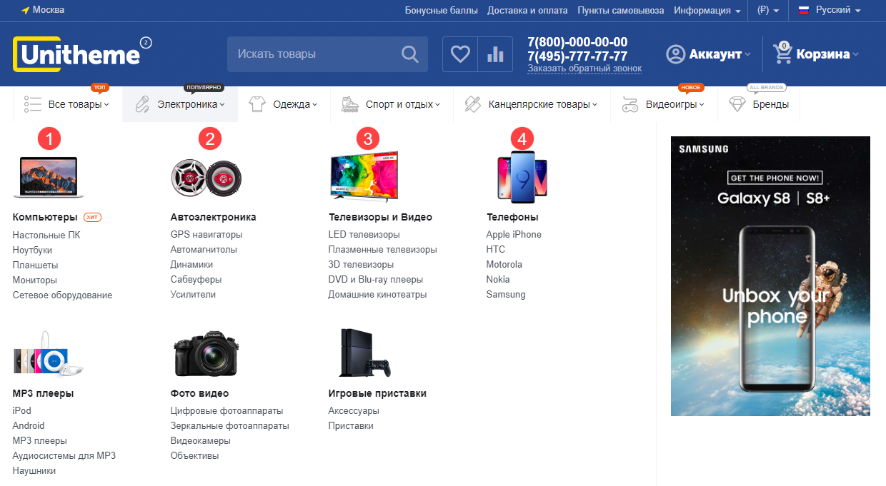This screenshot has width=886, height=486.
Task: Go to Apple iPhone category
Action: pos(514,234)
